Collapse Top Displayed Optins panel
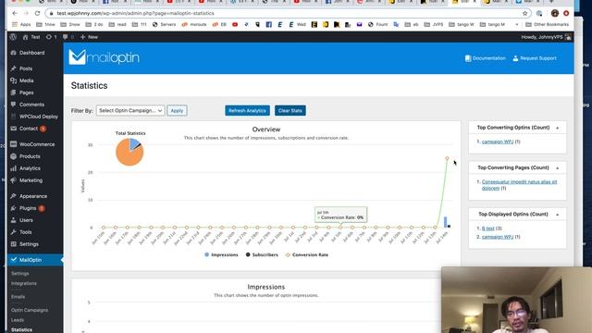This screenshot has width=592, height=333. 557,215
